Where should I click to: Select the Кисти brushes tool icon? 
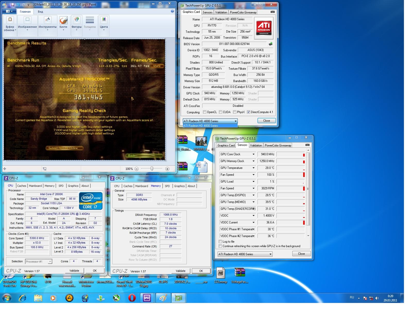[63, 20]
